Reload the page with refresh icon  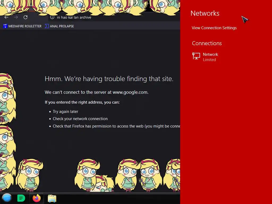[25, 17]
